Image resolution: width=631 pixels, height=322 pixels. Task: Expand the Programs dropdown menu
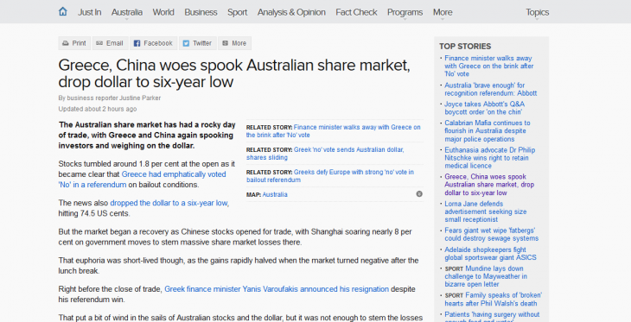click(405, 12)
